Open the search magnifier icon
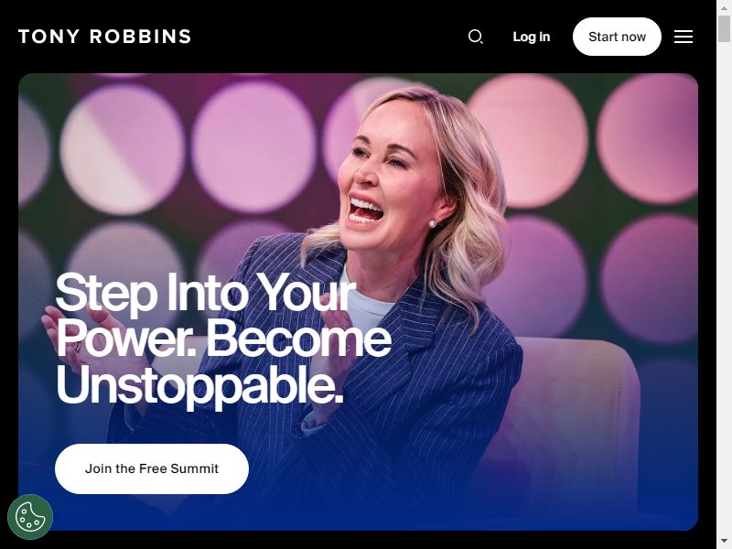The width and height of the screenshot is (732, 549). (x=475, y=37)
